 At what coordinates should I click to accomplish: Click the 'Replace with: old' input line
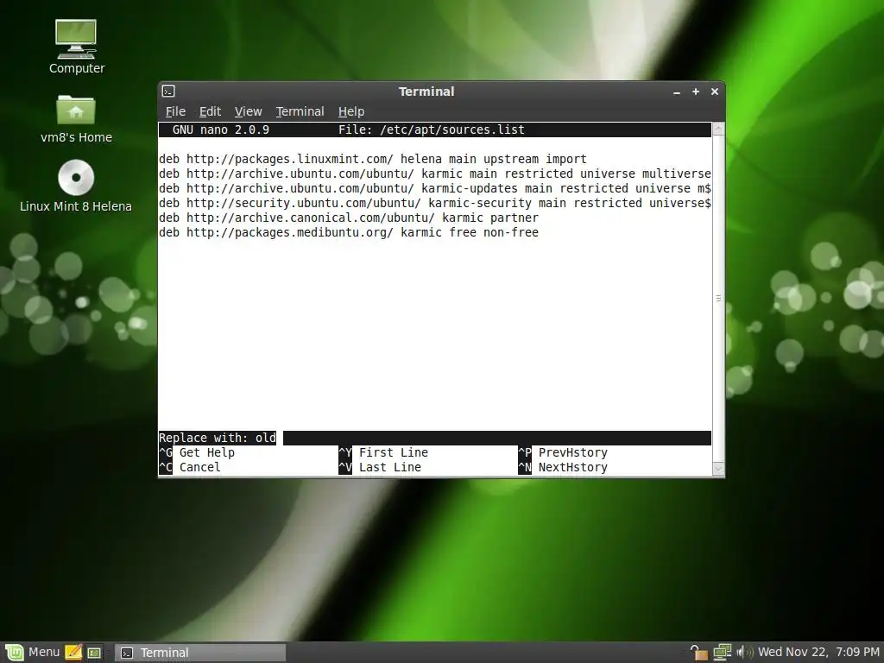(x=435, y=438)
